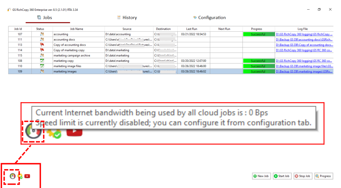Click the GS RichCopy title bar icon
This screenshot has width=341, height=188.
[9, 10]
